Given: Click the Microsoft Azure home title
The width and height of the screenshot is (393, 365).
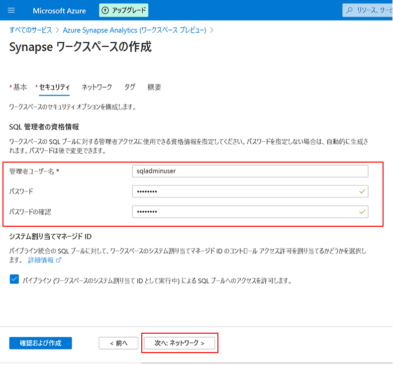Looking at the screenshot, I should pos(59,10).
